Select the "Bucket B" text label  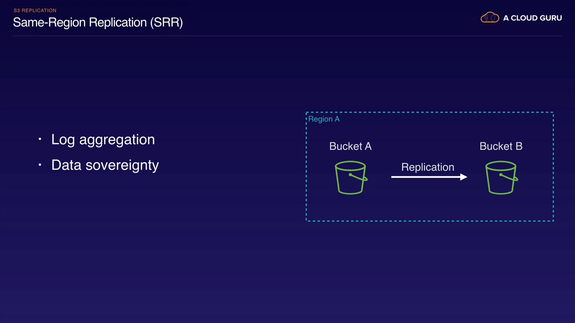point(501,146)
